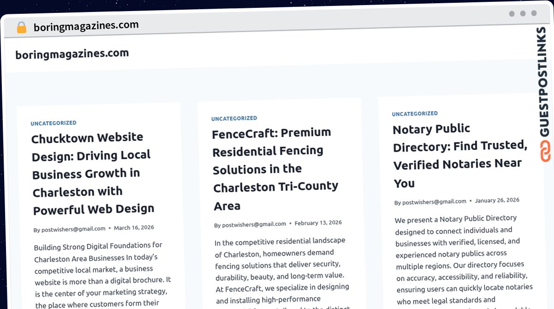This screenshot has height=309, width=554.
Task: Click the author postwishers@gmail.com on the Notary post
Action: pyautogui.click(x=434, y=202)
